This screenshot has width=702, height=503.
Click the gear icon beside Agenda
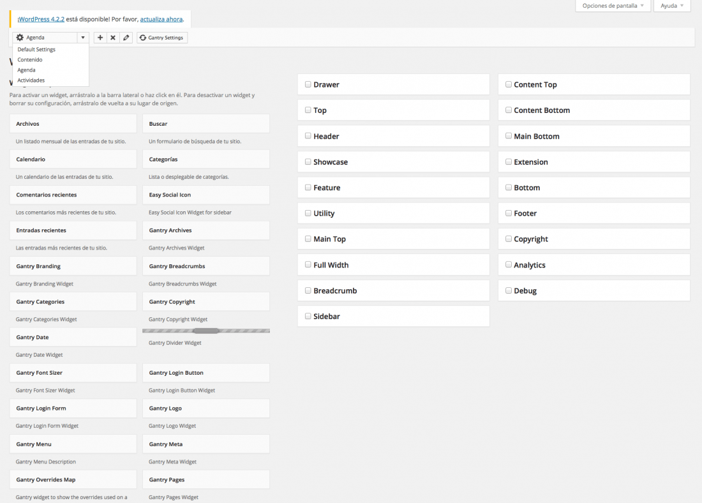click(20, 38)
